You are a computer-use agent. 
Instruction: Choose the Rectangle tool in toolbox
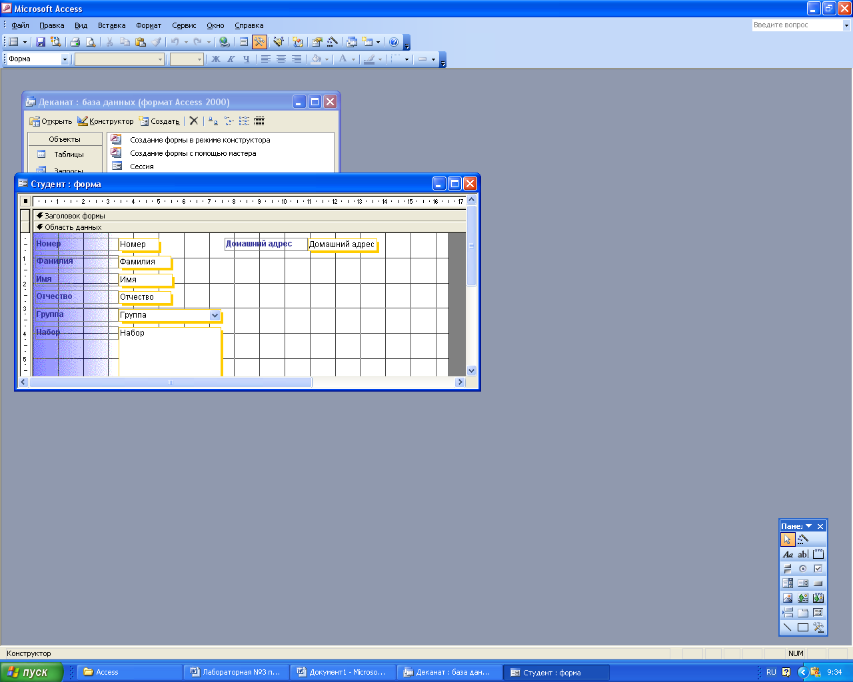point(803,627)
